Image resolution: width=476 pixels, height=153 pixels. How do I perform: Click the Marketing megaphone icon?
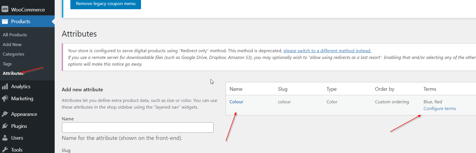coord(5,99)
